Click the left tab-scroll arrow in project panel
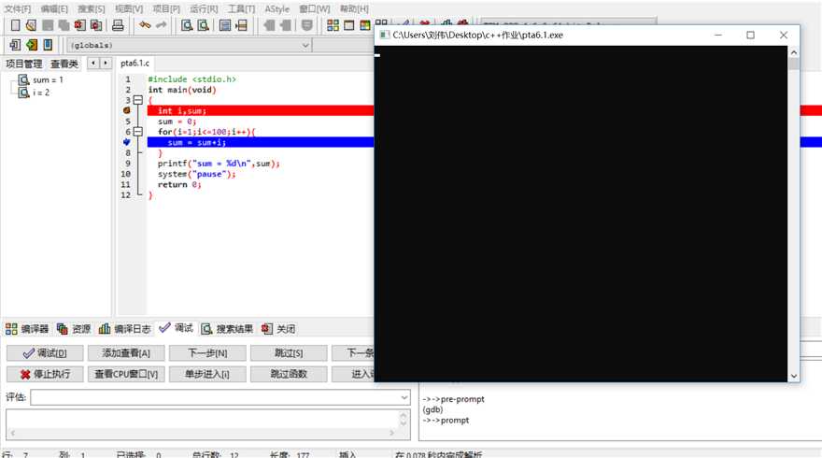This screenshot has width=822, height=458. (x=93, y=63)
